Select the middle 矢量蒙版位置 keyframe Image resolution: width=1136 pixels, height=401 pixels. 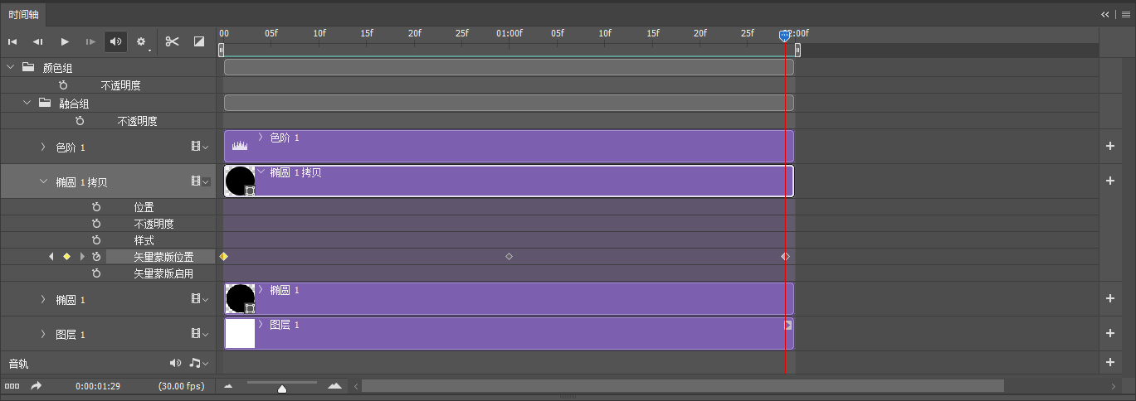(509, 257)
